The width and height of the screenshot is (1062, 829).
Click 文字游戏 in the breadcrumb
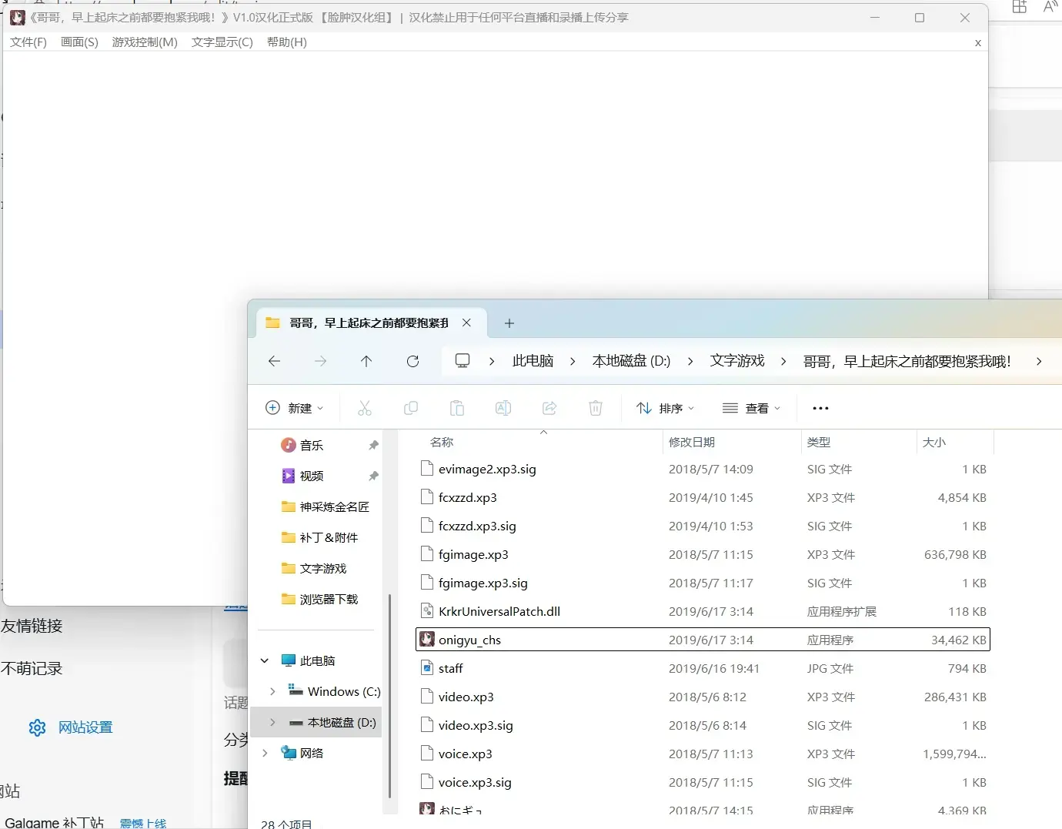point(737,361)
